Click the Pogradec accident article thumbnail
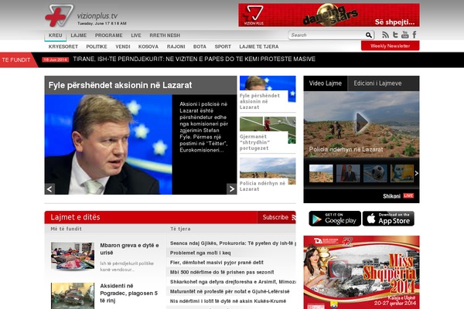The image size is (464, 309). point(73,296)
